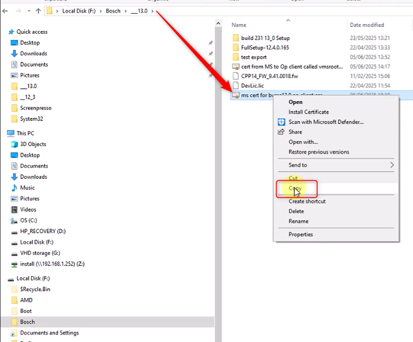Sort files by Name column header
Viewport: 413px width, 342px height.
(239, 25)
